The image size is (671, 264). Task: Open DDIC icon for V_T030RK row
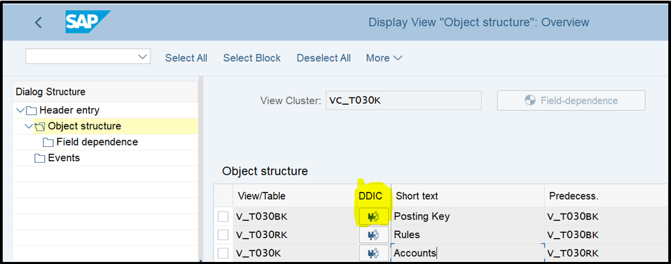click(374, 235)
